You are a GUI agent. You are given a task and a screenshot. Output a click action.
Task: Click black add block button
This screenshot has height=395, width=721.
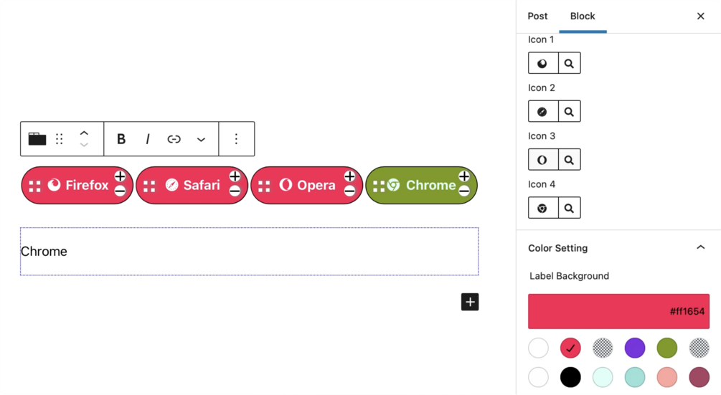tap(470, 302)
